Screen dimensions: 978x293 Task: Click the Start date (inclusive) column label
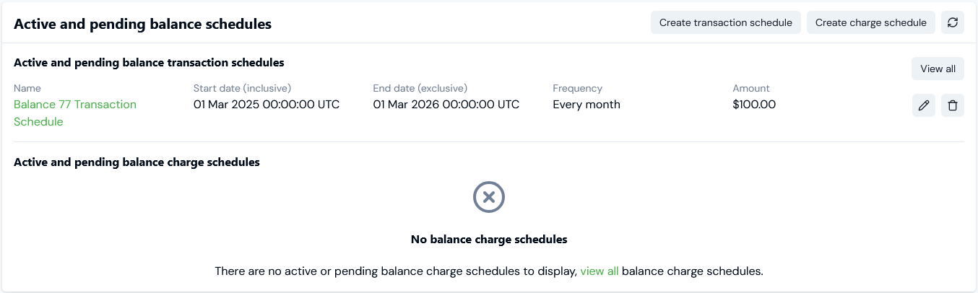tap(242, 88)
